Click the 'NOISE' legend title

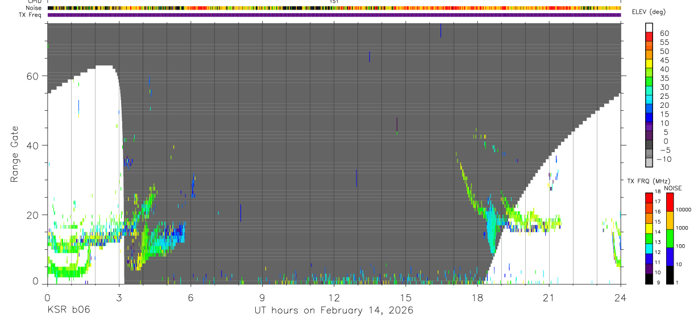click(x=673, y=187)
